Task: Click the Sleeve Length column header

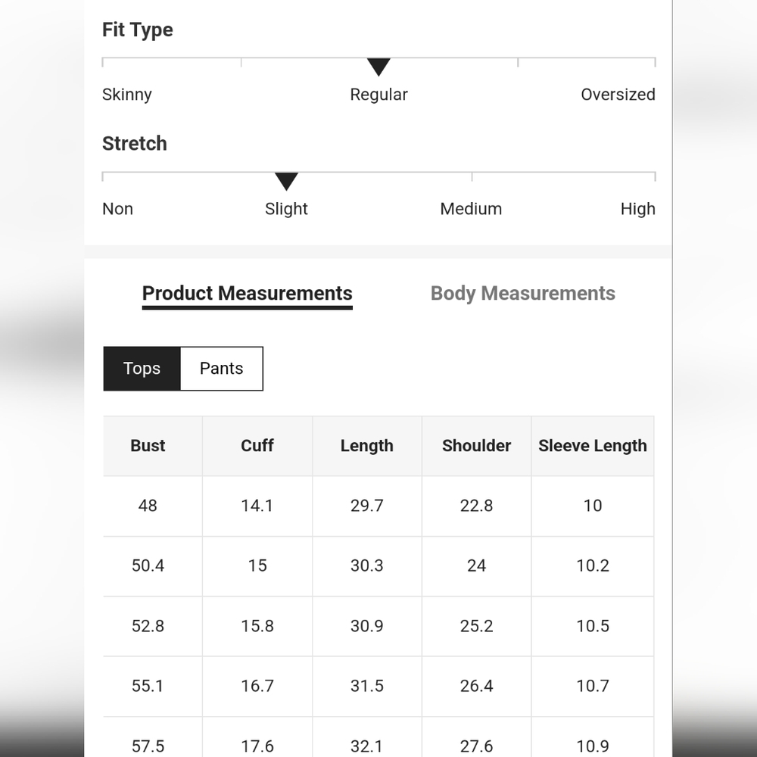Action: (593, 446)
